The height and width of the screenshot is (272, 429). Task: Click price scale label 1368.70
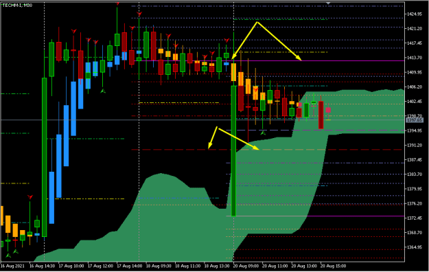click(x=415, y=233)
